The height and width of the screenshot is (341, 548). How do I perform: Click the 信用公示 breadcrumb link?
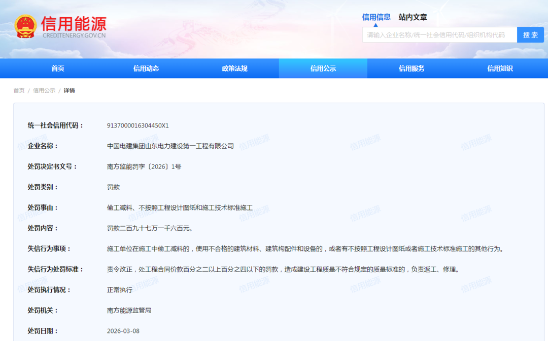tap(44, 91)
